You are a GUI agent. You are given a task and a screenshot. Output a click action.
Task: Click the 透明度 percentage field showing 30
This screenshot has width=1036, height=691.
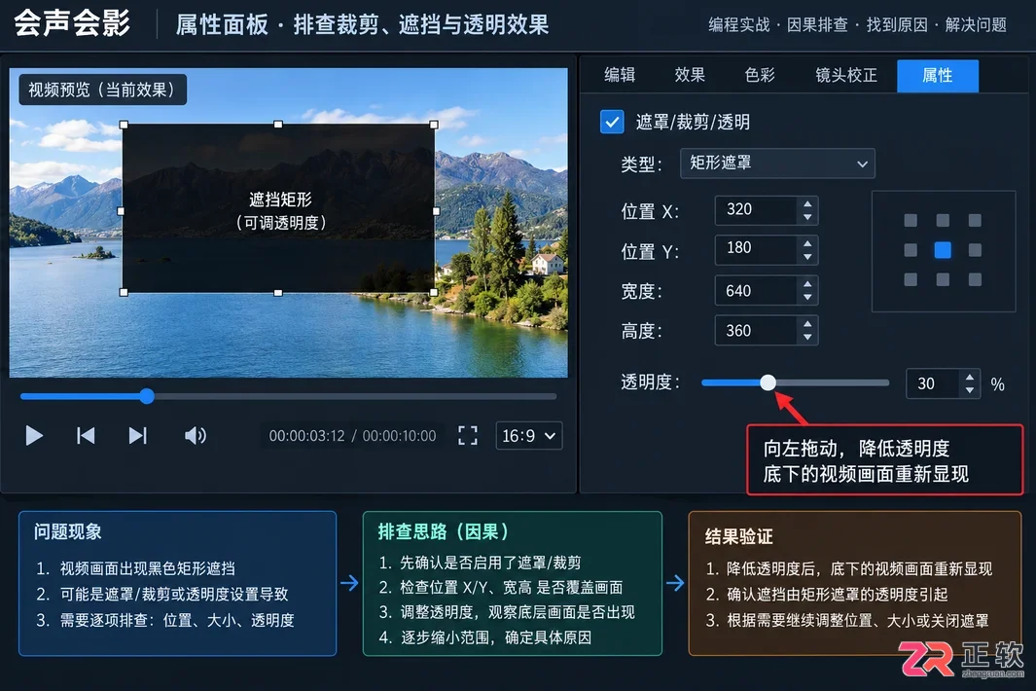[x=932, y=383]
